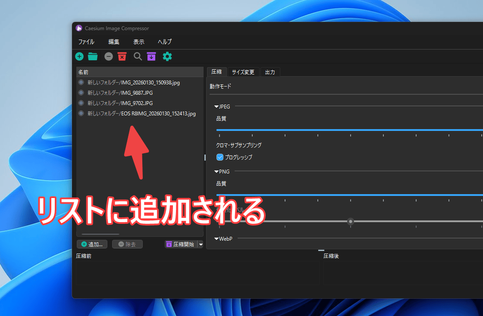The width and height of the screenshot is (483, 316).
Task: Click the 圧縮後 preview pane
Action: (x=403, y=273)
